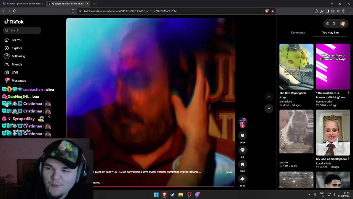Close the TikTok browser tab
This screenshot has width=353, height=199.
point(87,4)
